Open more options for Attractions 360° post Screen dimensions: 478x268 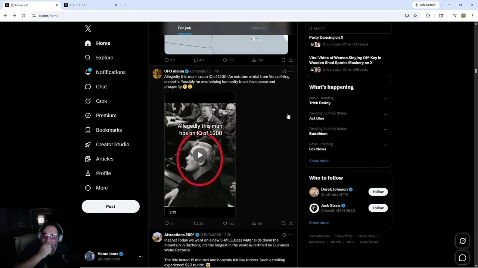click(291, 235)
